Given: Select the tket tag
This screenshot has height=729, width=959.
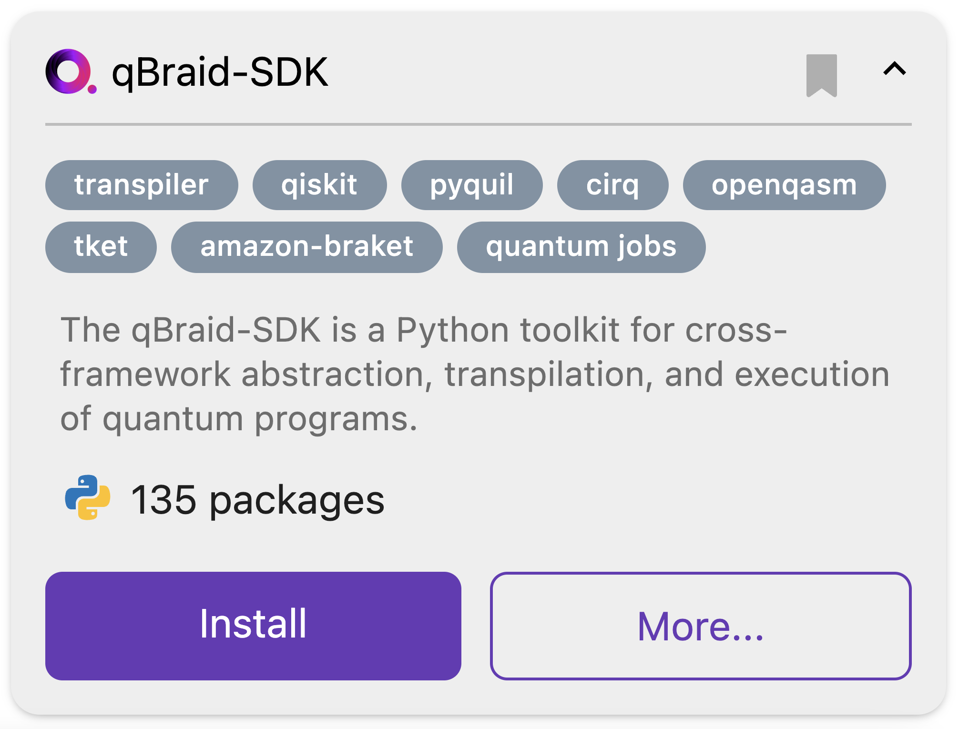Looking at the screenshot, I should click(101, 246).
